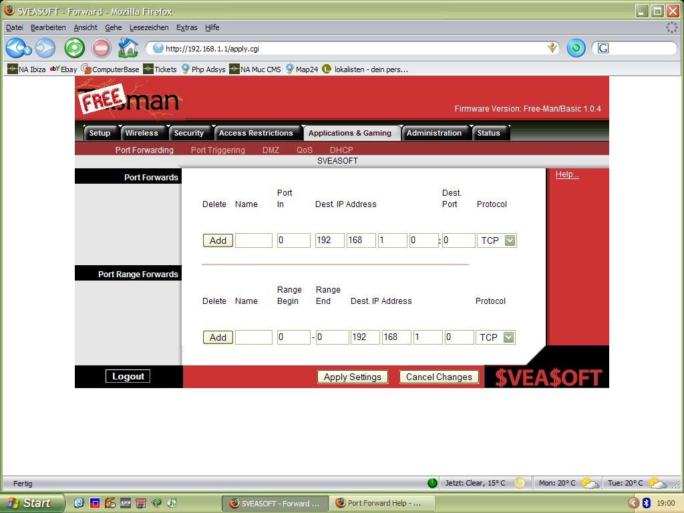Screen dimensions: 684x513
Task: Focus the Range End field
Action: point(333,337)
